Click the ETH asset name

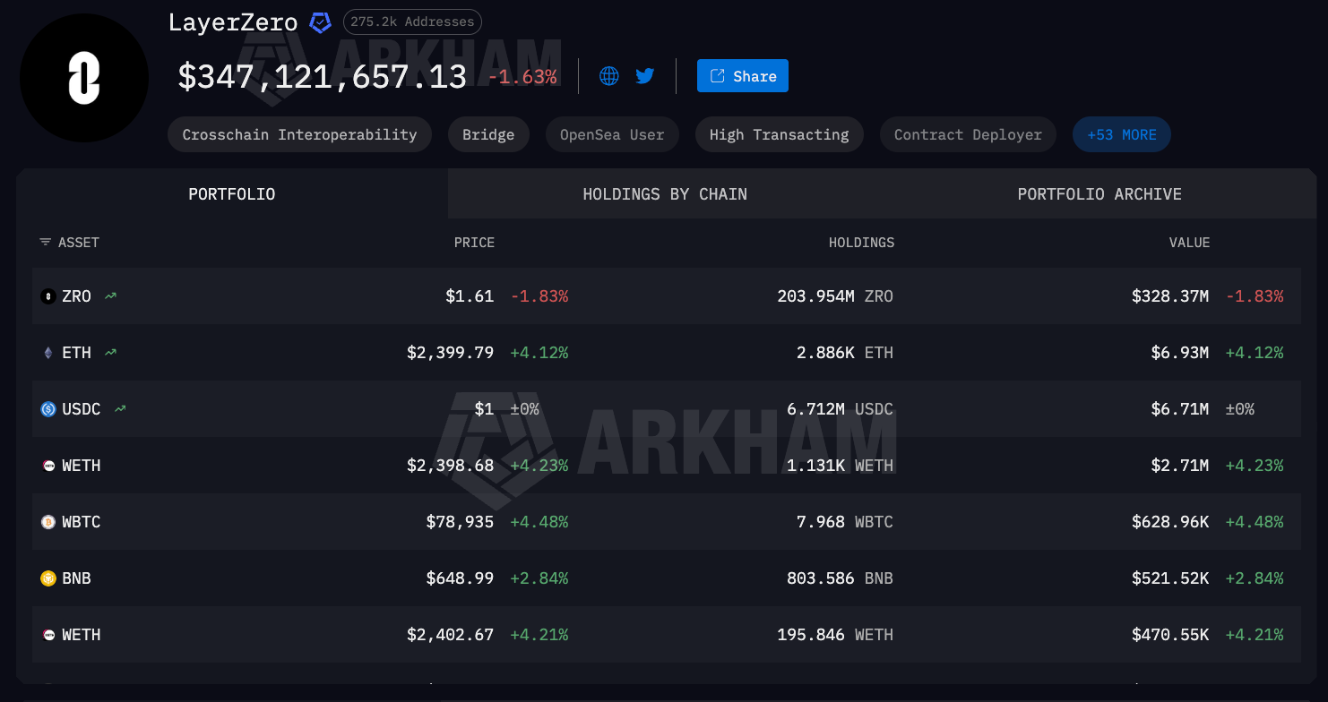(76, 353)
